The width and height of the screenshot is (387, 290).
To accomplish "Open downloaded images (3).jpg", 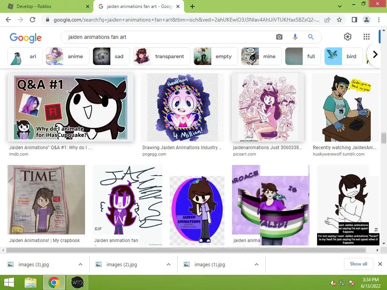I will tap(34, 264).
